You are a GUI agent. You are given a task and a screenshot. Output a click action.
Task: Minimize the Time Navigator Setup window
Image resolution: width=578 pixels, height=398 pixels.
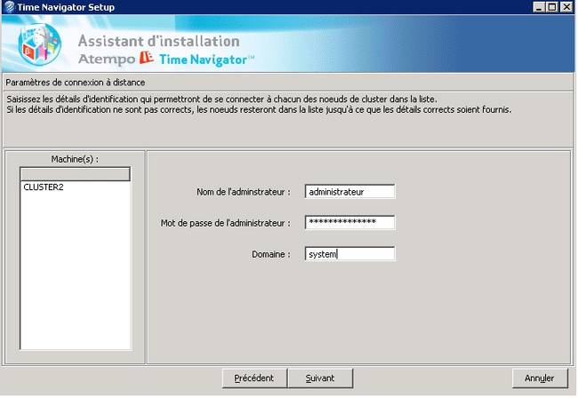coord(539,7)
